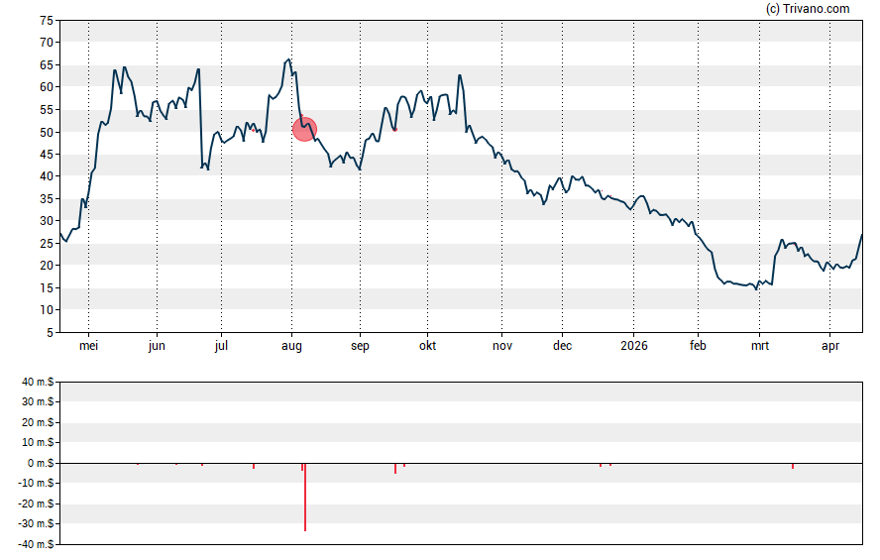
Task: Click the '-30 m.$' volume axis label
Action: point(34,524)
